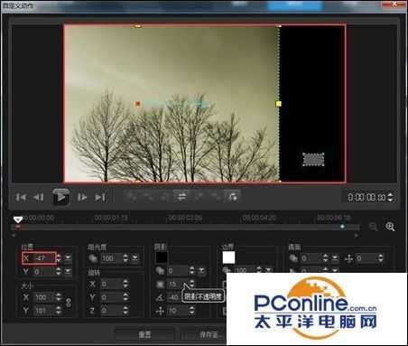The height and width of the screenshot is (346, 408).
Task: Open the Opacity slider dropdown
Action: point(134,258)
